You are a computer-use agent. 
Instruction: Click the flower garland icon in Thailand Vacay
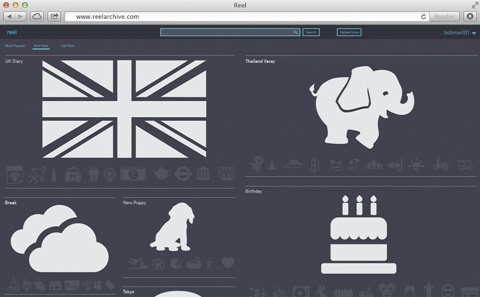coord(256,163)
